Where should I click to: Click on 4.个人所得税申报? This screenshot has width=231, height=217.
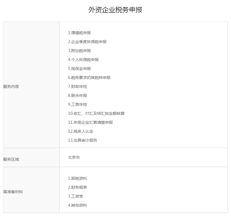click(x=83, y=60)
